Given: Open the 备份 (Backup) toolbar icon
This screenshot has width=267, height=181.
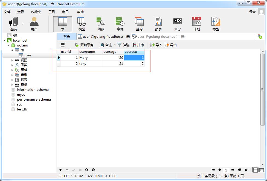Looking at the screenshot, I should coord(178,24).
